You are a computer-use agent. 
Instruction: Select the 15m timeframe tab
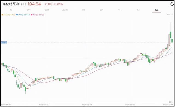point(47,10)
